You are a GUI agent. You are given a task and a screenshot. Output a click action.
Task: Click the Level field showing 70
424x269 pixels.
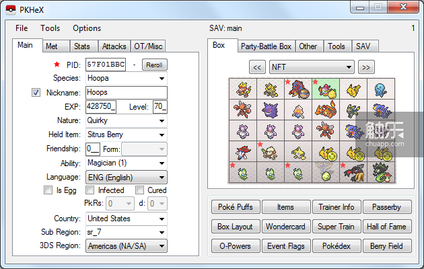tap(160, 107)
